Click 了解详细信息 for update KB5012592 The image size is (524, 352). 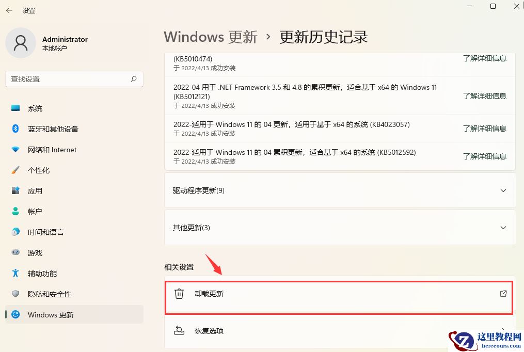[x=485, y=156]
